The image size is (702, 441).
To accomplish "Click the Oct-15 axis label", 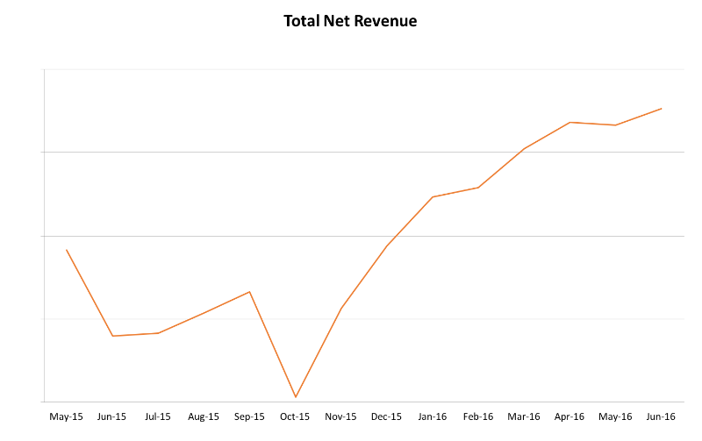I will [295, 416].
